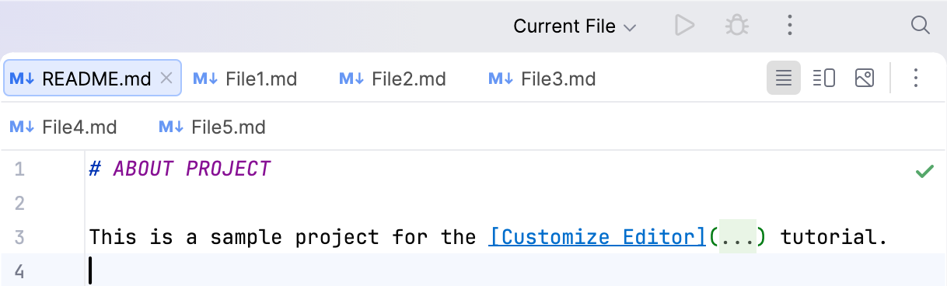Expand the folded link URL ellipsis
947x286 pixels.
tap(736, 236)
